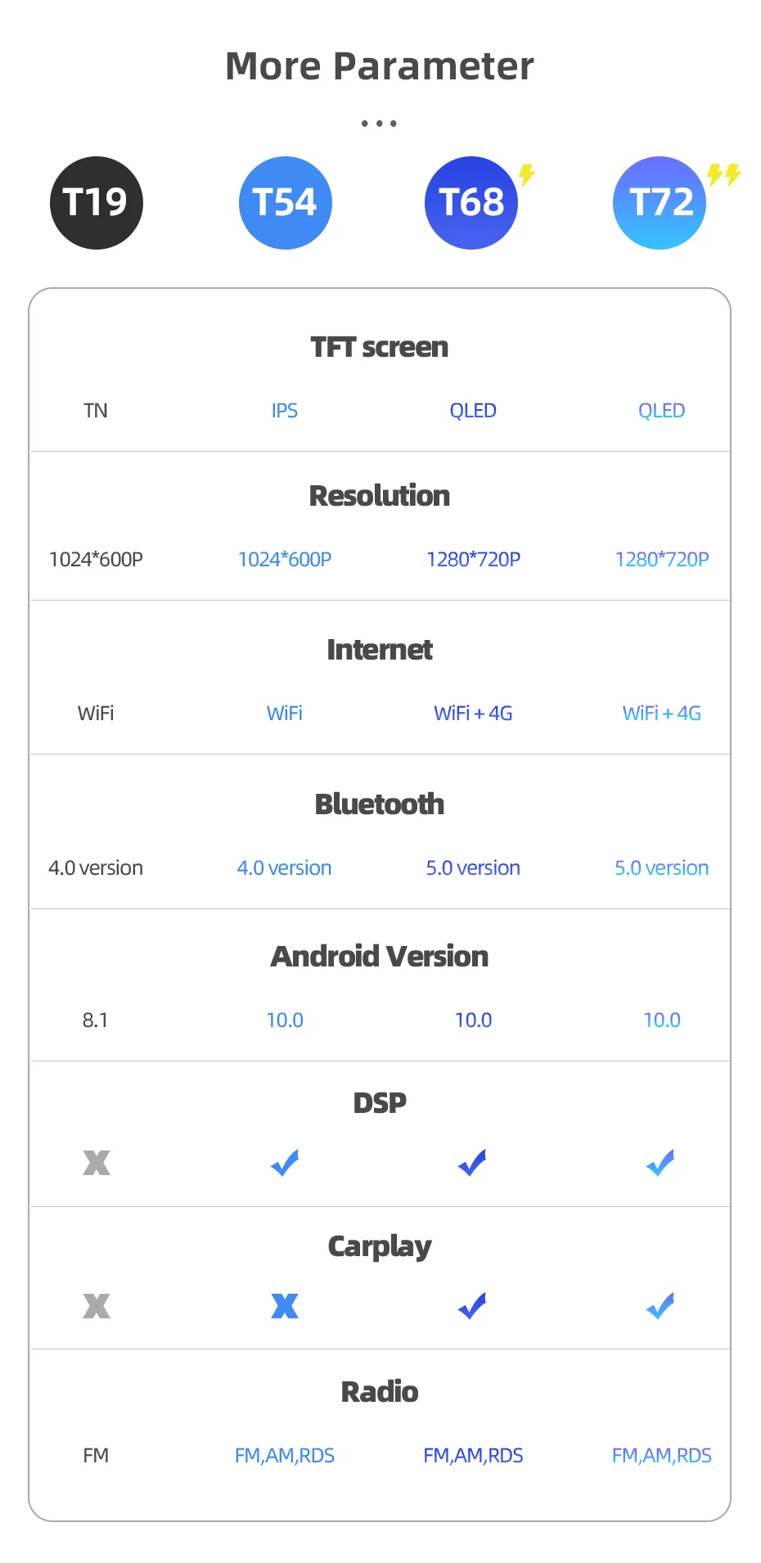Click the double lightning bolts beside T72

click(723, 174)
